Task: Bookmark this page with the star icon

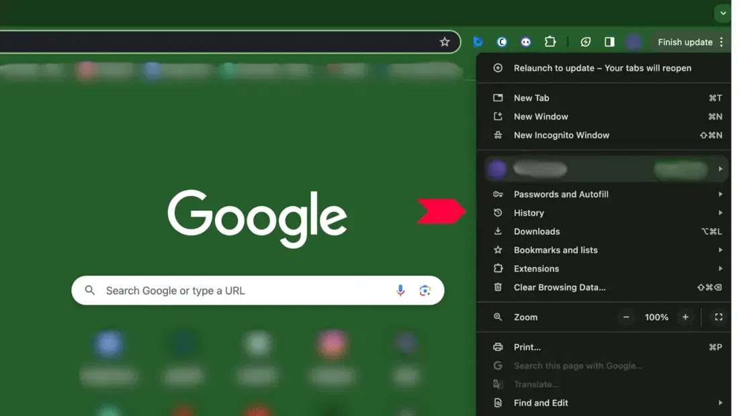Action: [x=445, y=42]
